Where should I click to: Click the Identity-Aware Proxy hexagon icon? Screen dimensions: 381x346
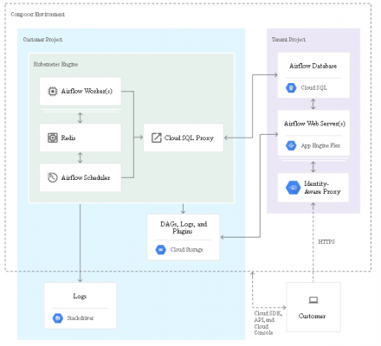point(294,188)
